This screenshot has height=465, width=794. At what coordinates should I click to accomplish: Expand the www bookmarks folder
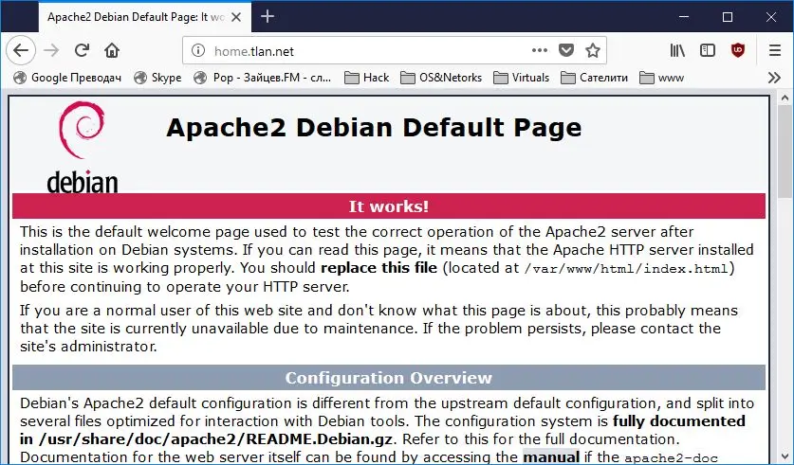pyautogui.click(x=661, y=78)
